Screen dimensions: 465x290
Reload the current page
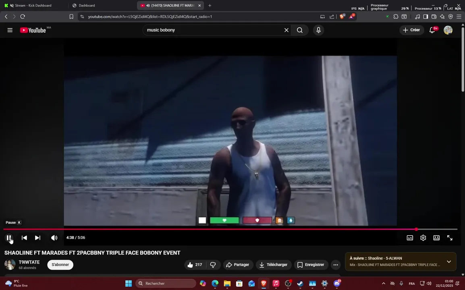pos(23,17)
